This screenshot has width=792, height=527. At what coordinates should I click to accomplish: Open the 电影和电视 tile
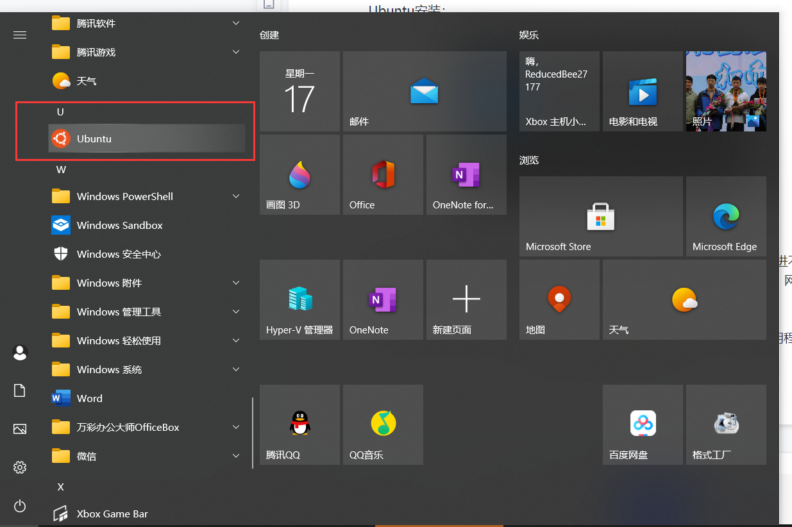pyautogui.click(x=643, y=92)
